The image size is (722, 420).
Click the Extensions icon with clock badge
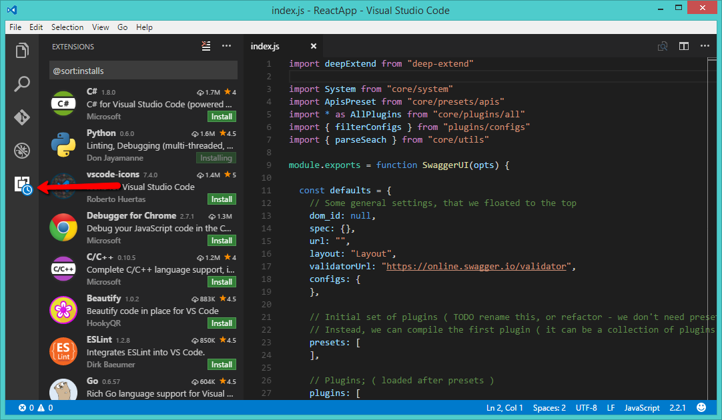coord(23,185)
